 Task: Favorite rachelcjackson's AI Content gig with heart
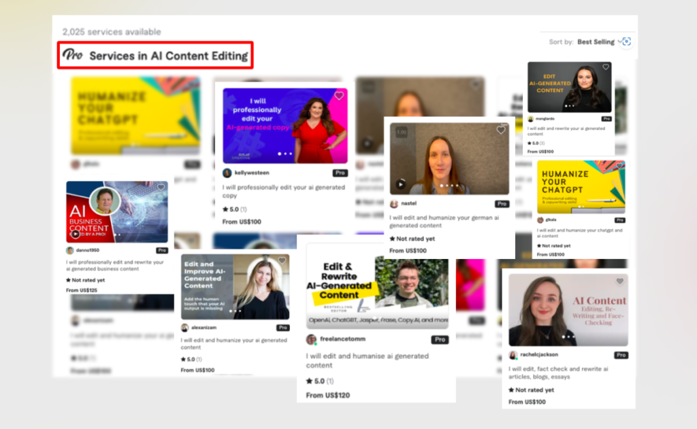(x=619, y=281)
